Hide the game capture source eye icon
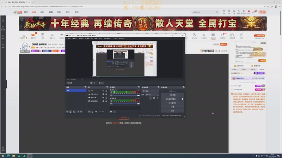The height and width of the screenshot is (158, 282). (x=103, y=98)
